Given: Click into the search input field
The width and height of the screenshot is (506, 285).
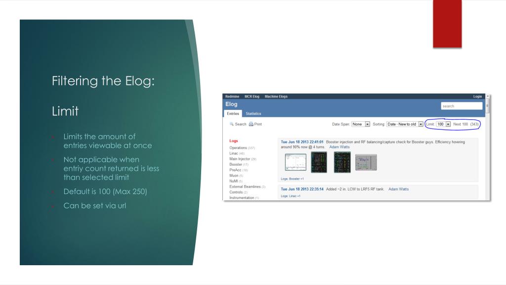Looking at the screenshot, I should [462, 106].
